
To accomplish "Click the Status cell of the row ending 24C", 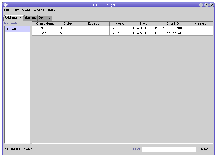I will pos(68,33).
